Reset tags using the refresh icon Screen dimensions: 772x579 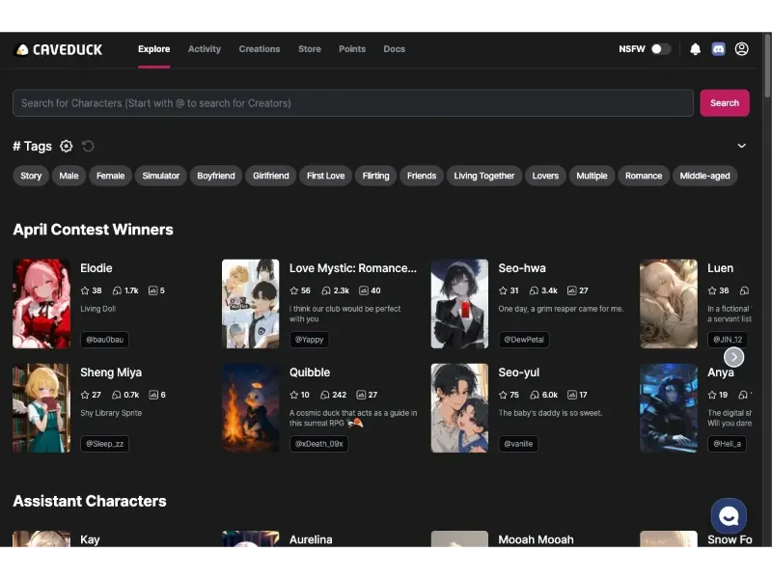(87, 146)
